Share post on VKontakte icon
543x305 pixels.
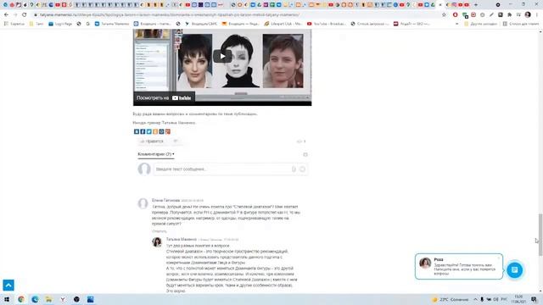click(137, 131)
